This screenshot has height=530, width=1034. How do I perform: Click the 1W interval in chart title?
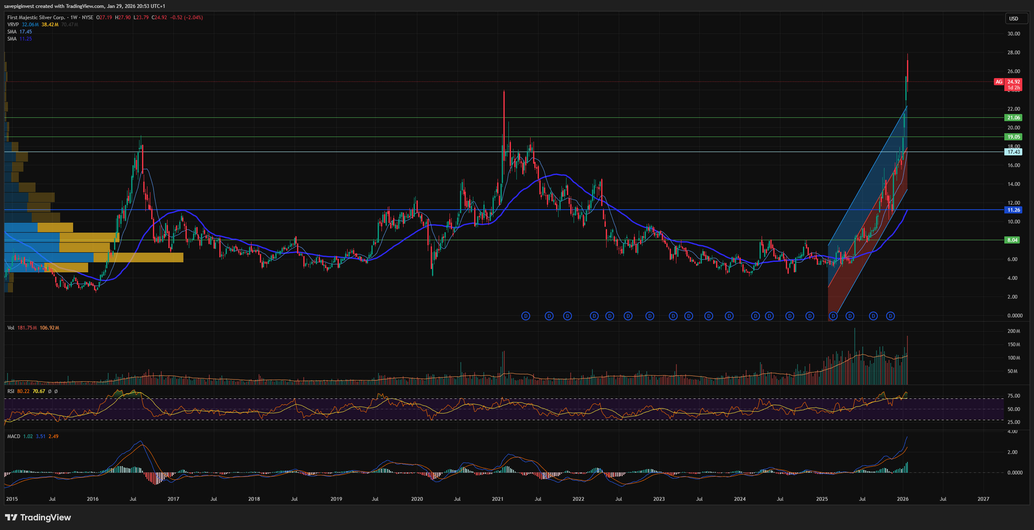pyautogui.click(x=74, y=18)
